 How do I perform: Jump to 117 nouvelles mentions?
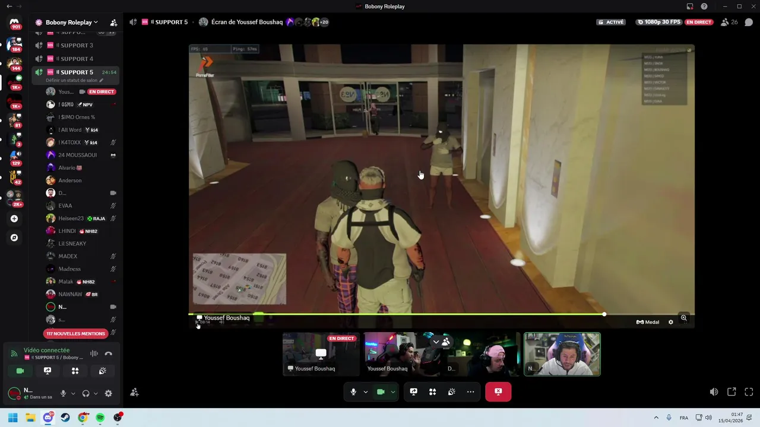click(x=76, y=333)
